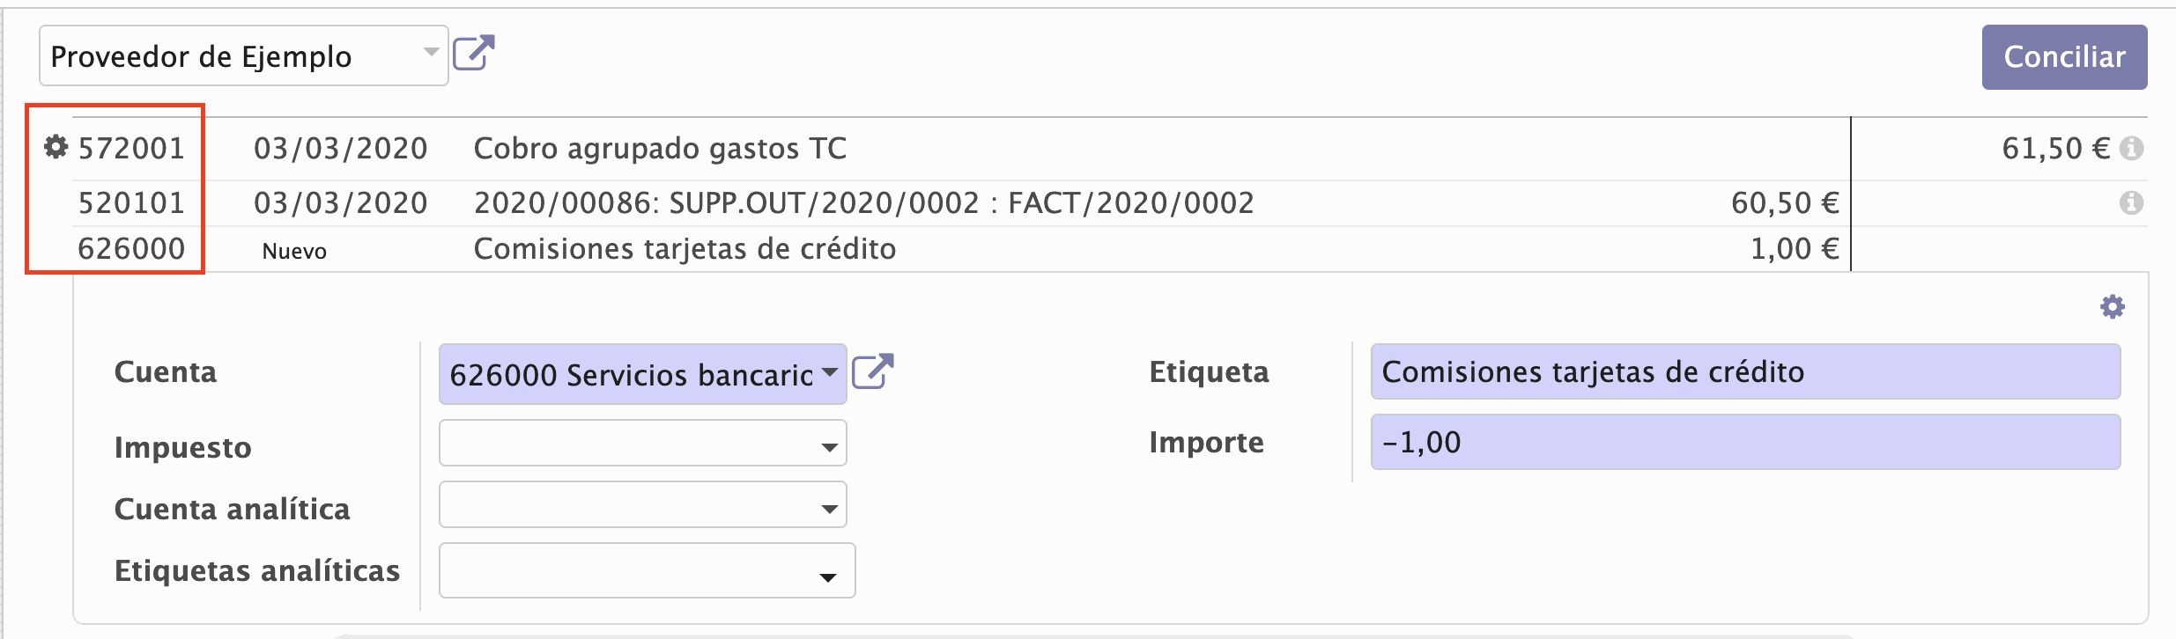This screenshot has width=2176, height=639.
Task: Click the 60,50 € amount
Action: coord(1784,203)
